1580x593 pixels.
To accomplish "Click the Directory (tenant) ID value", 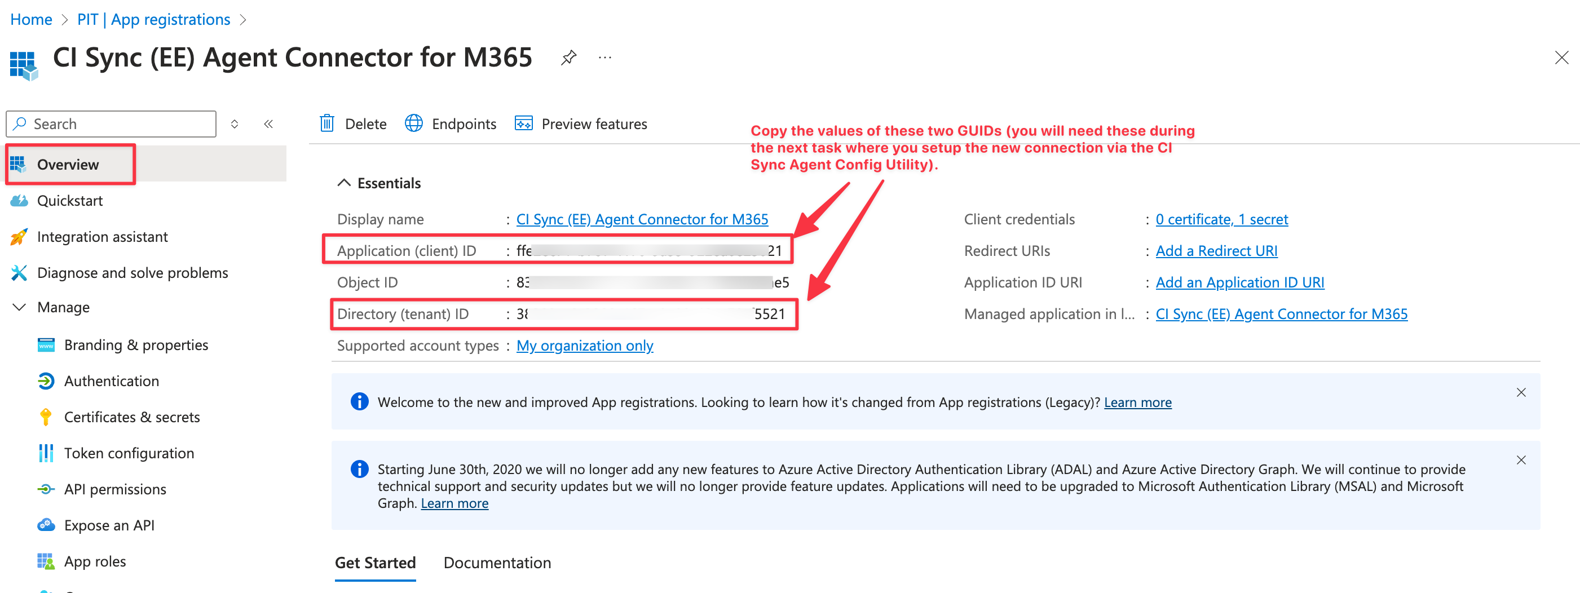I will pyautogui.click(x=651, y=313).
